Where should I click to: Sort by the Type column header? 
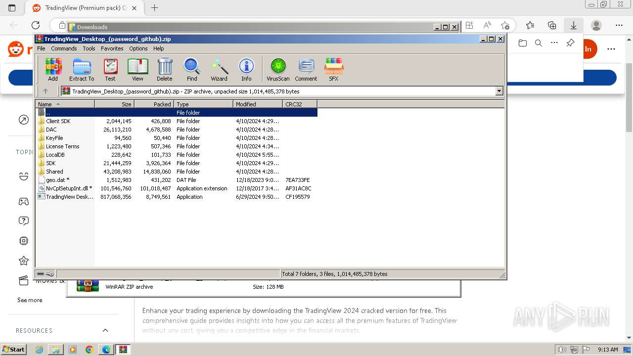204,104
